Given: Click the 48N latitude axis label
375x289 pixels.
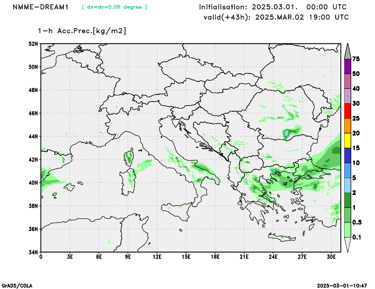Looking at the screenshot, I should click(x=33, y=90).
